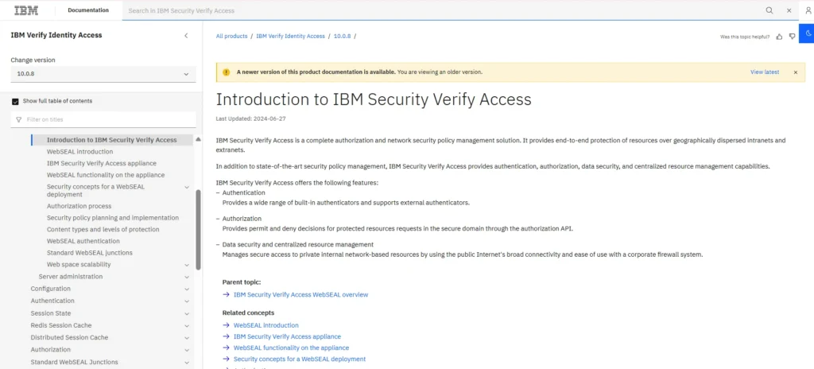This screenshot has width=814, height=369.
Task: Expand Authentication section chevron
Action: [x=187, y=301]
